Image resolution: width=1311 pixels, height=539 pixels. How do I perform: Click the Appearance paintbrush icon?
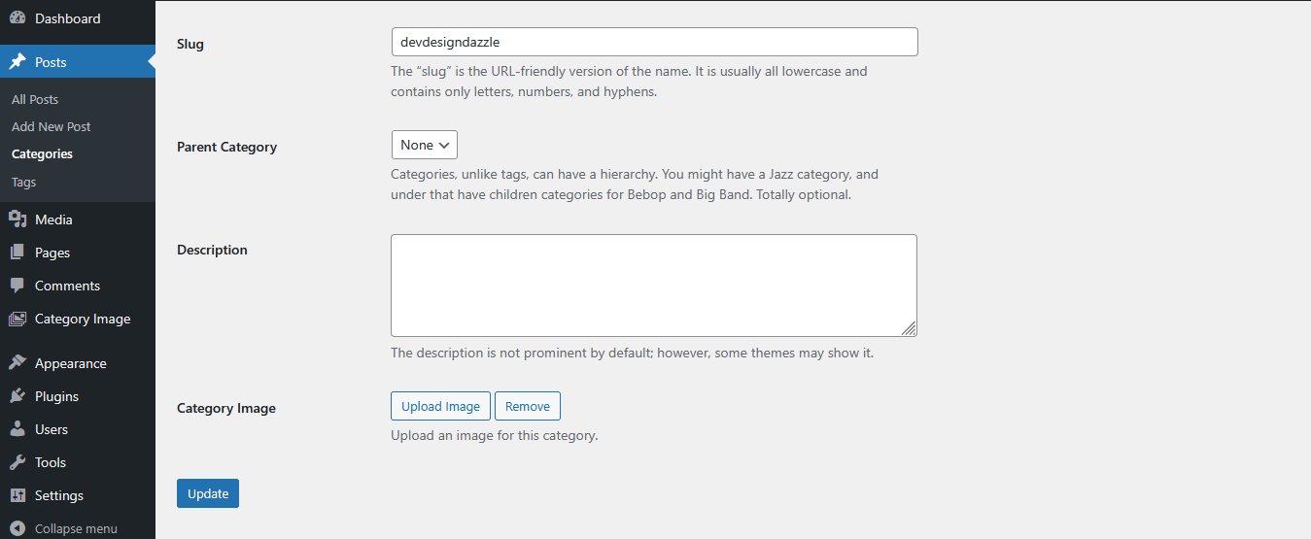click(17, 363)
